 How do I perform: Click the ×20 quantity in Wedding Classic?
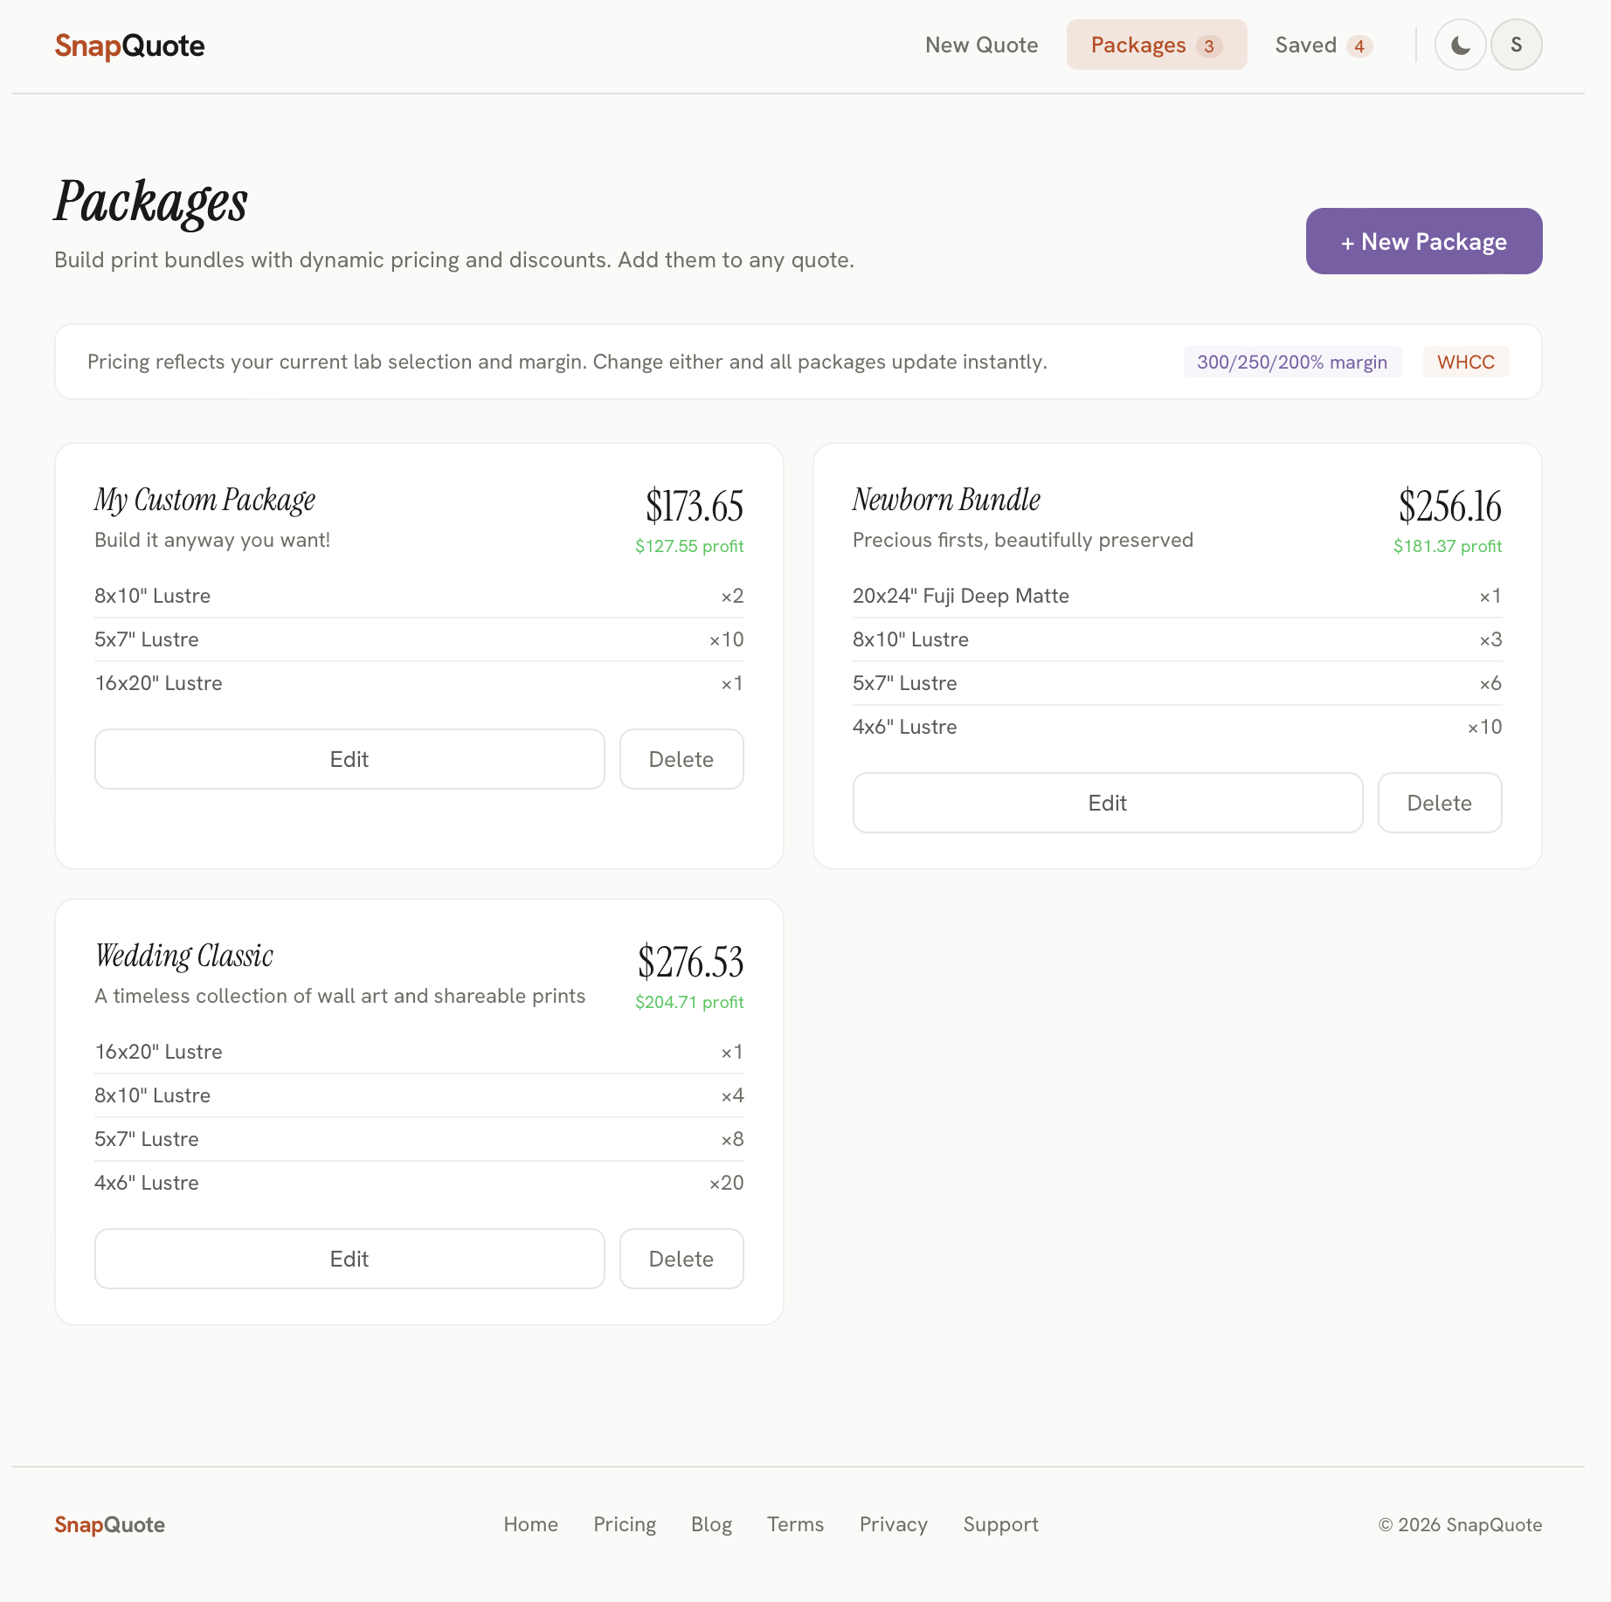tap(726, 1183)
